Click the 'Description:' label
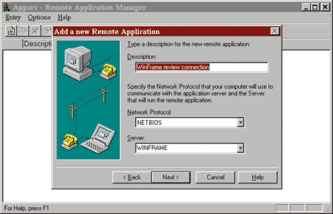Image resolution: width=333 pixels, height=214 pixels. point(142,57)
